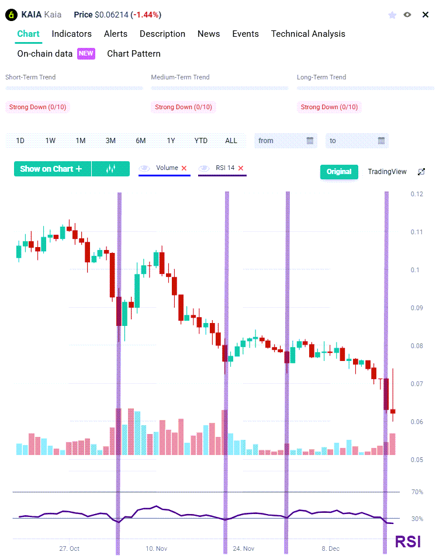Open the calendar icon in the to field
The image size is (436, 559).
click(381, 140)
